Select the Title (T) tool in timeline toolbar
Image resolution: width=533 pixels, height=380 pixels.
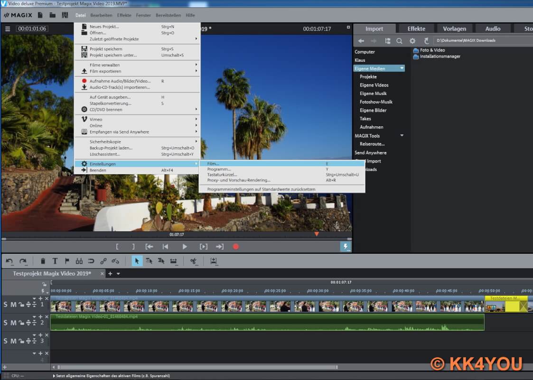[55, 261]
